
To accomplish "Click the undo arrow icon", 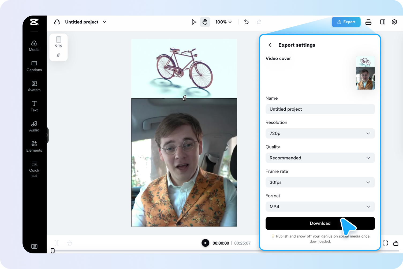I will point(247,22).
